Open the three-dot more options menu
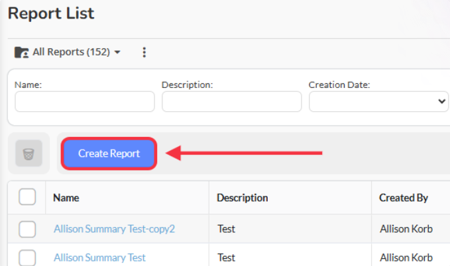This screenshot has width=450, height=266. pyautogui.click(x=144, y=52)
